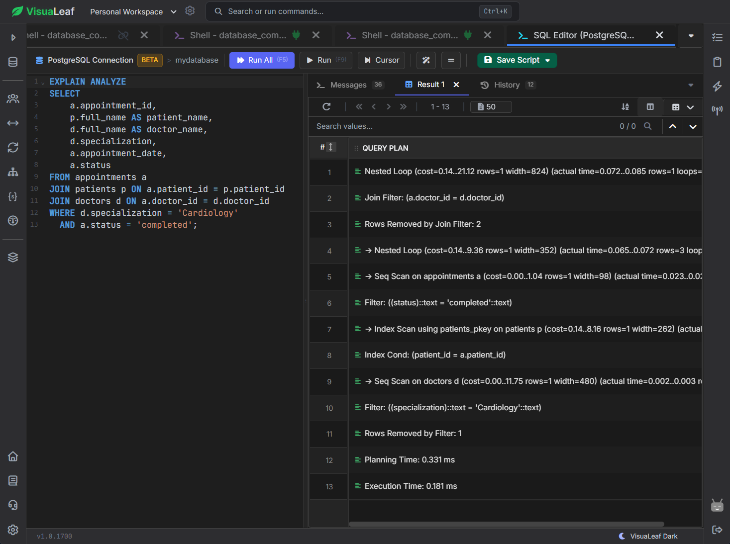Open the checklist icon in right sidebar

point(717,37)
